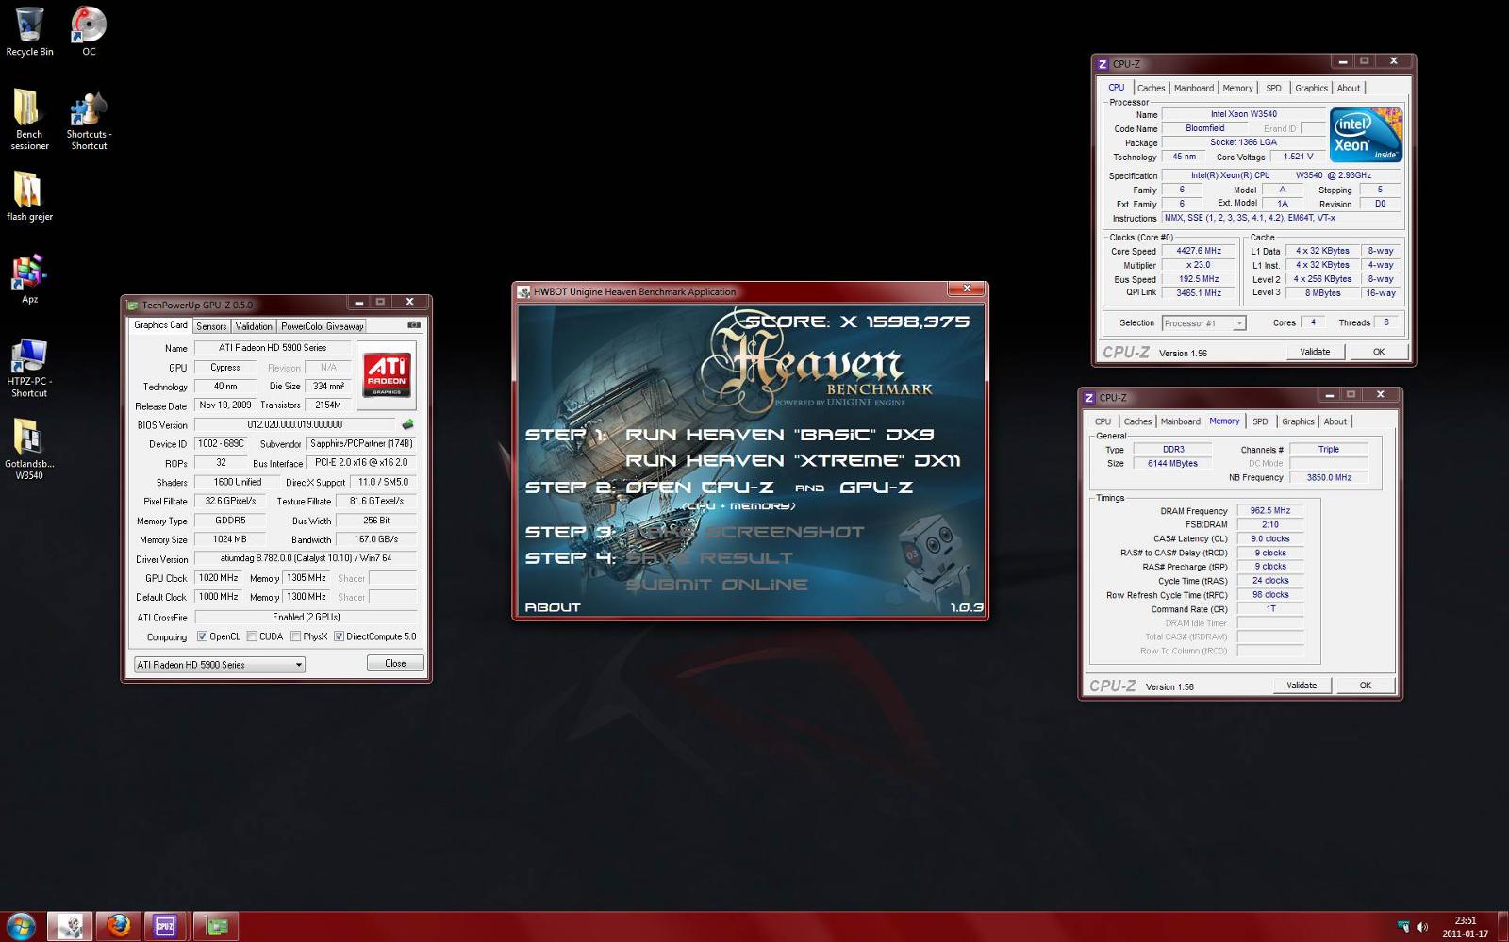Open the CPU tab in lower CPU-Z window
Image resolution: width=1509 pixels, height=942 pixels.
[x=1103, y=421]
